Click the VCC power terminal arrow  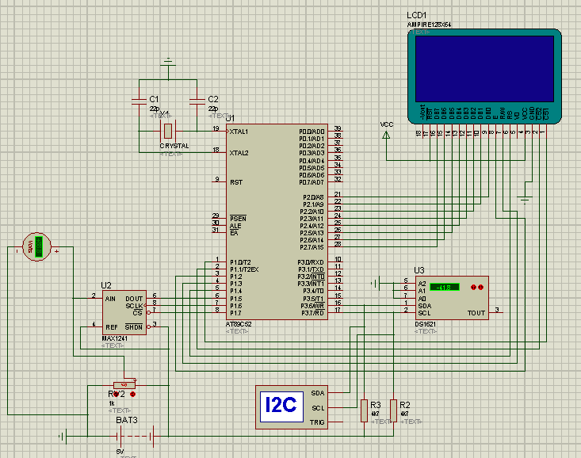pyautogui.click(x=386, y=135)
